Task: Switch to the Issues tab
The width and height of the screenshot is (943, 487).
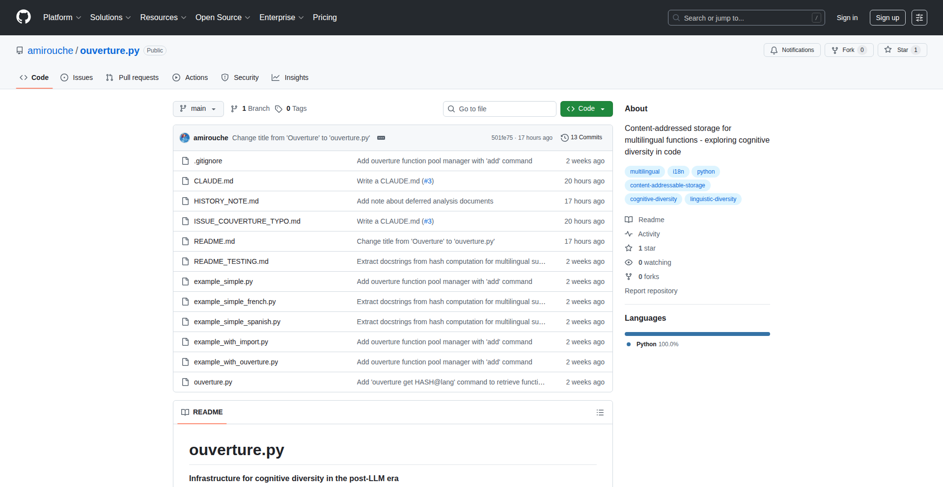Action: coord(77,77)
